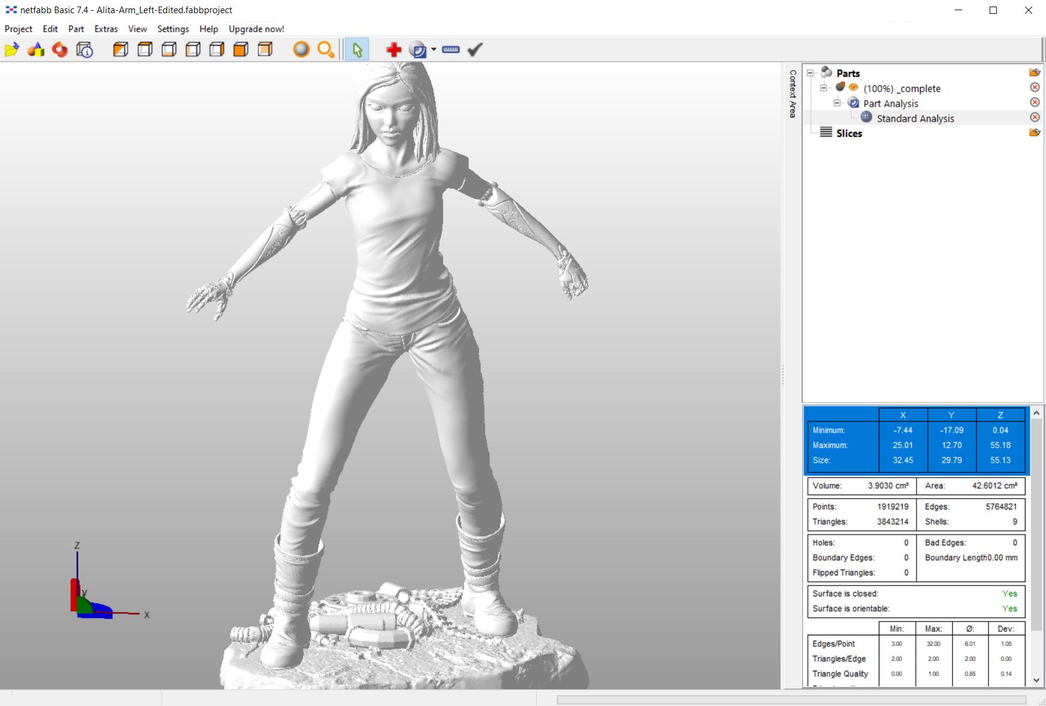Open the analysis dropdown arrow in toolbar
This screenshot has height=706, width=1046.
tap(434, 49)
